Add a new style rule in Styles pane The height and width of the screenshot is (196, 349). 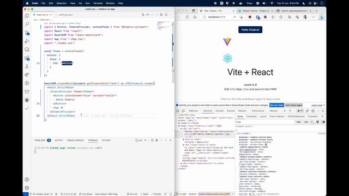312,122
